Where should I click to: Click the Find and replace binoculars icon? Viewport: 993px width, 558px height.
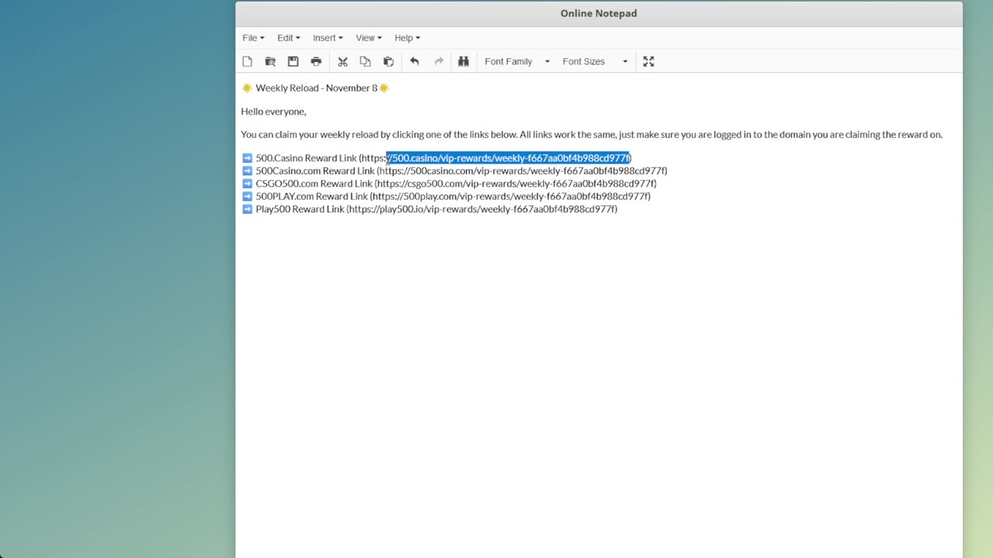pos(463,61)
